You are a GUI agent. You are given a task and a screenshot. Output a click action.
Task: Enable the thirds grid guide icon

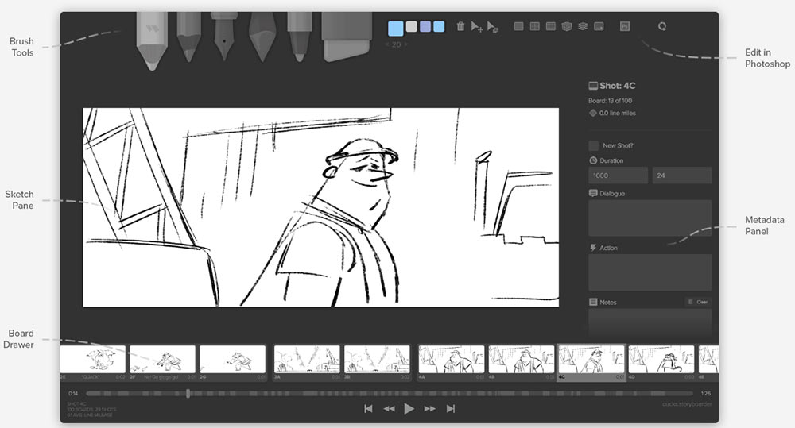(550, 27)
